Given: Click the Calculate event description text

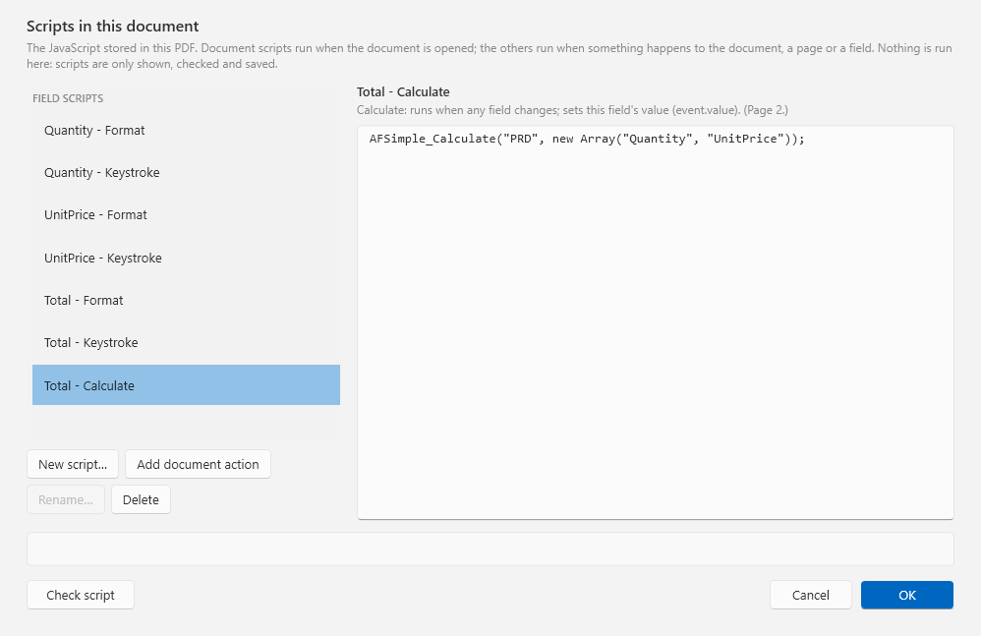Looking at the screenshot, I should (x=572, y=110).
